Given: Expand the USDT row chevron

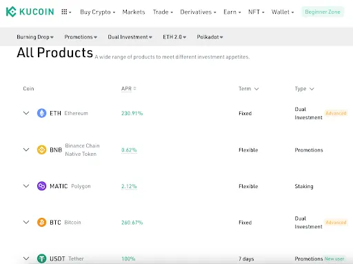Looking at the screenshot, I should [x=26, y=258].
